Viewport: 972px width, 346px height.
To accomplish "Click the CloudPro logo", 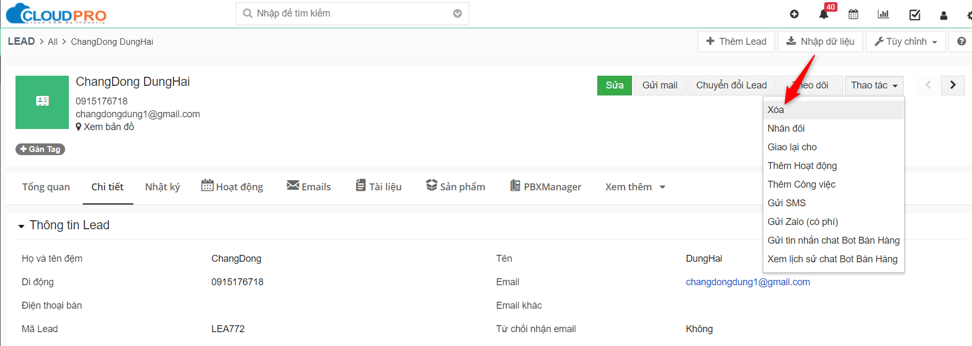I will click(x=56, y=14).
